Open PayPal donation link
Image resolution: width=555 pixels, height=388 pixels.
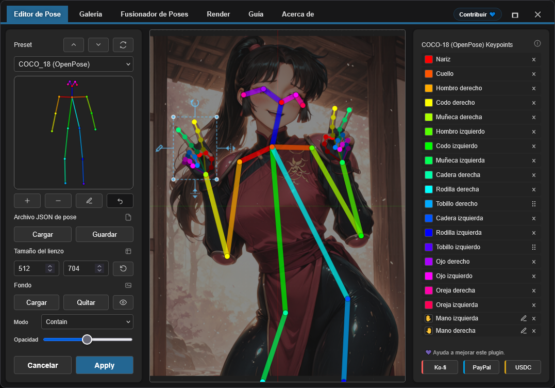click(481, 367)
